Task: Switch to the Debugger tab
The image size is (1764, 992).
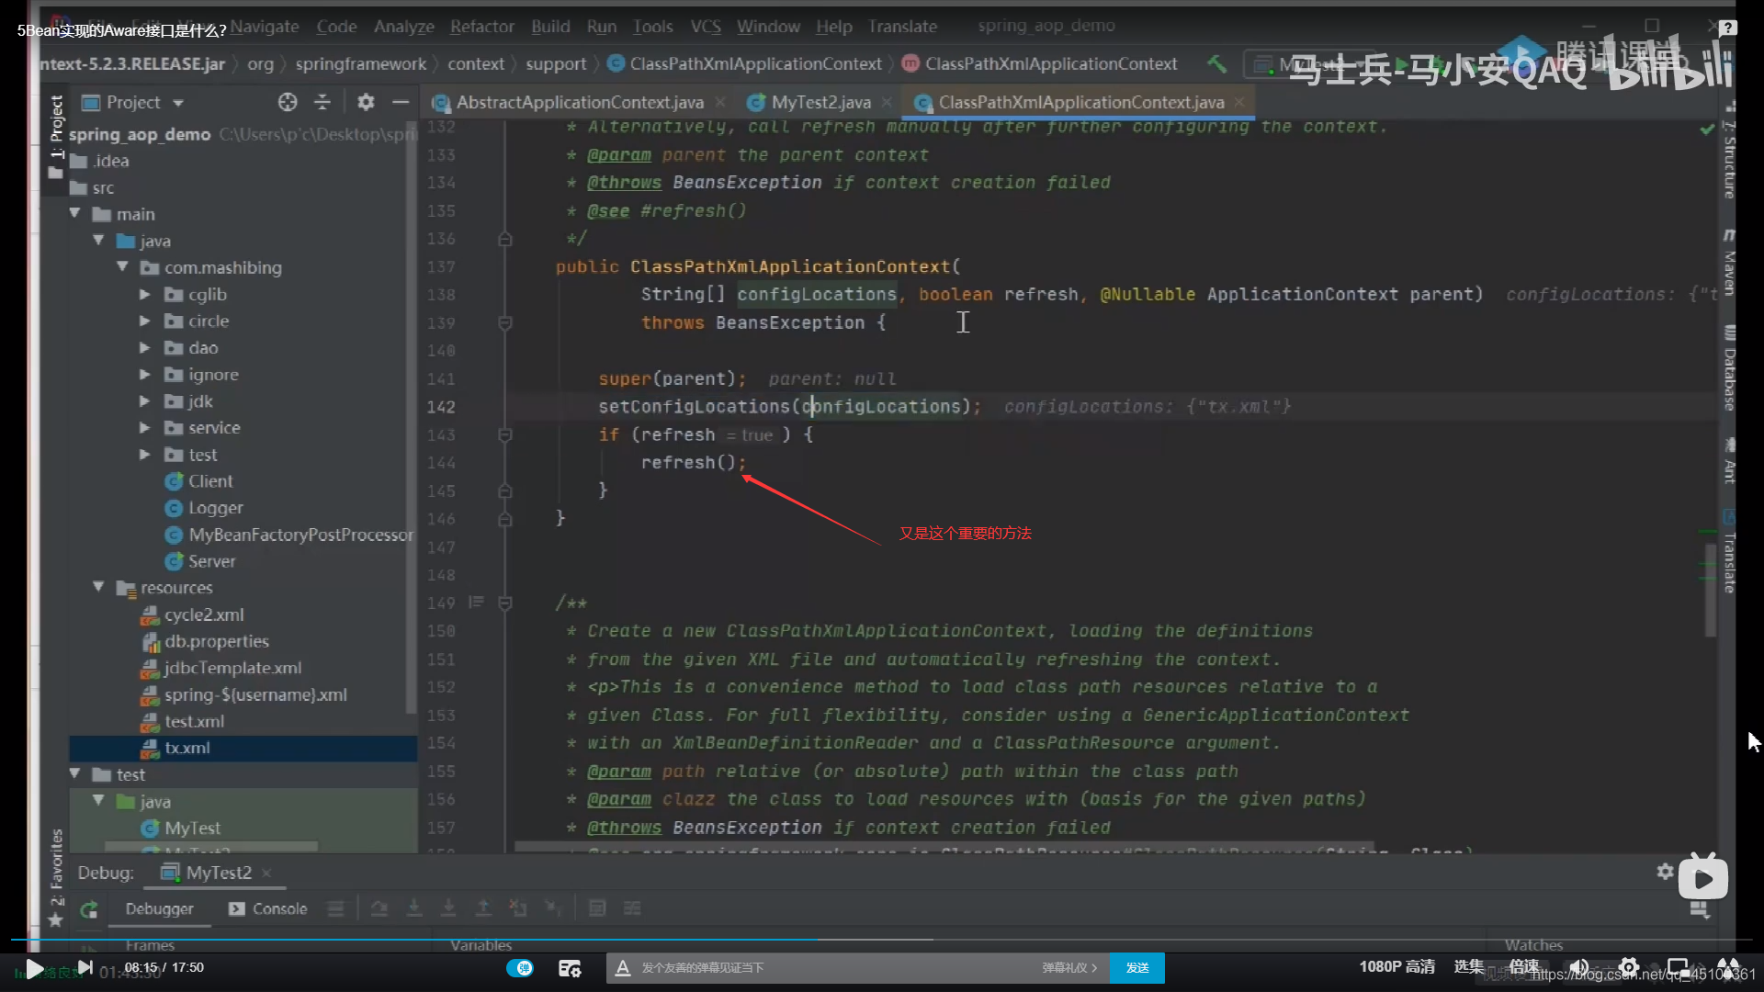Action: [x=159, y=908]
